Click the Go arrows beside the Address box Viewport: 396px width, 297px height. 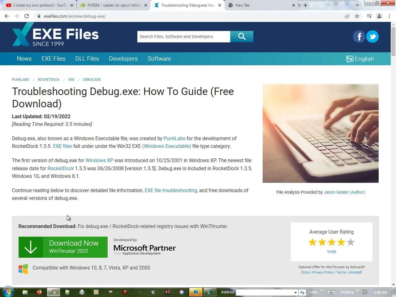(x=302, y=292)
